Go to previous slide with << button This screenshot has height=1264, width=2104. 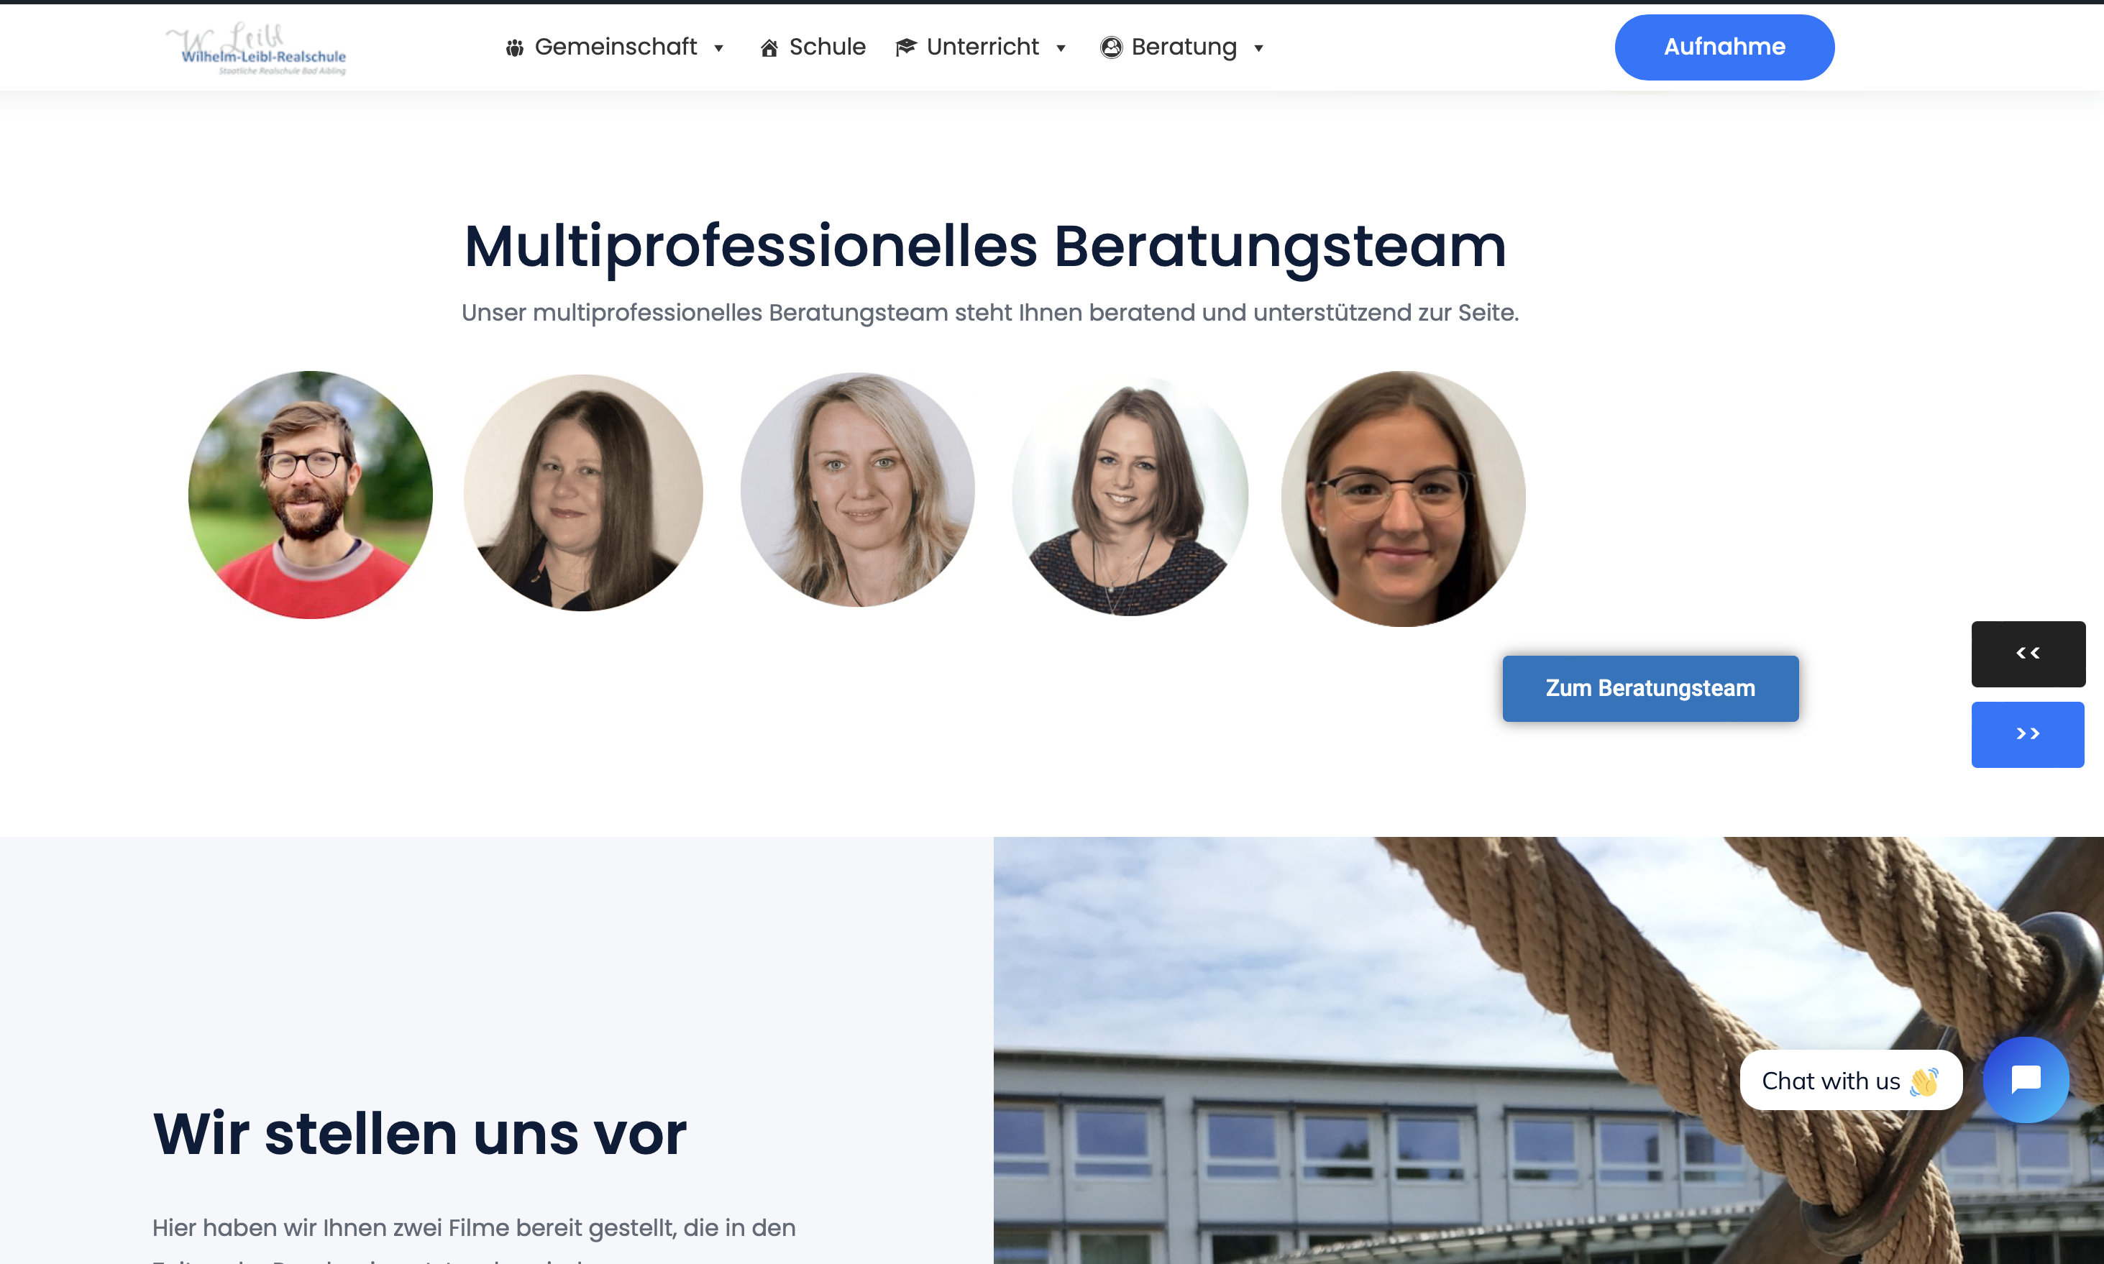click(x=2027, y=654)
